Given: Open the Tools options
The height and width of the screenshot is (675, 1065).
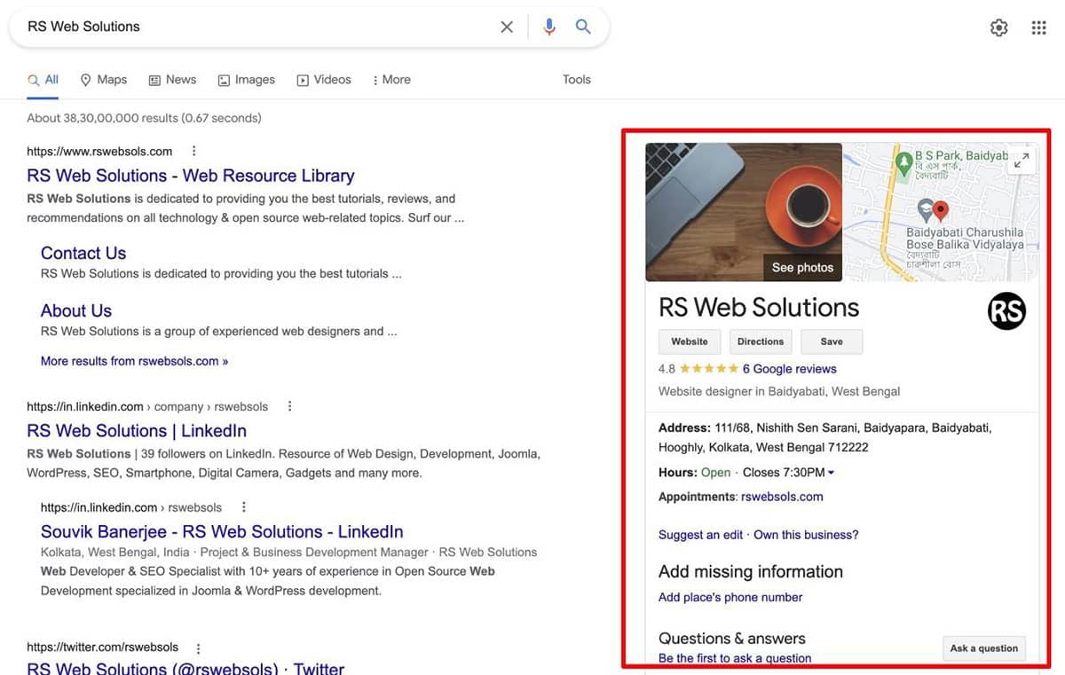Looking at the screenshot, I should click(x=576, y=80).
